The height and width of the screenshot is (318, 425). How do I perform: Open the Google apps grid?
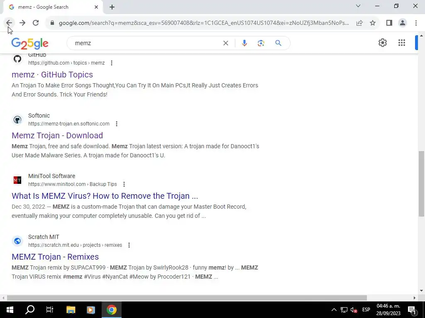[x=402, y=43]
